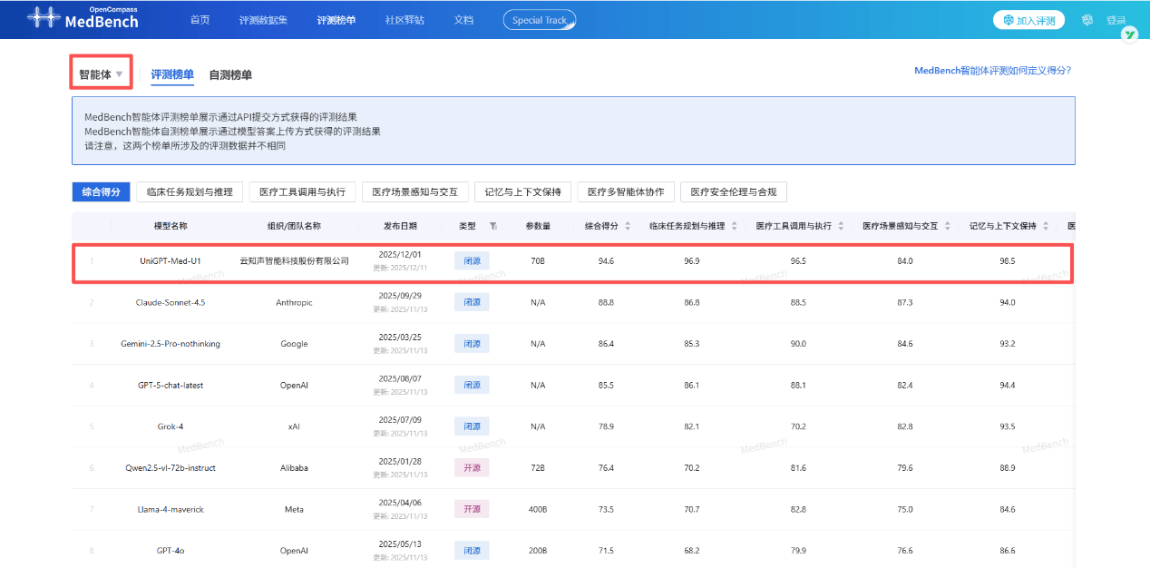This screenshot has width=1150, height=568.
Task: Sort the 临床任务规划与推理 column
Action: (x=734, y=226)
